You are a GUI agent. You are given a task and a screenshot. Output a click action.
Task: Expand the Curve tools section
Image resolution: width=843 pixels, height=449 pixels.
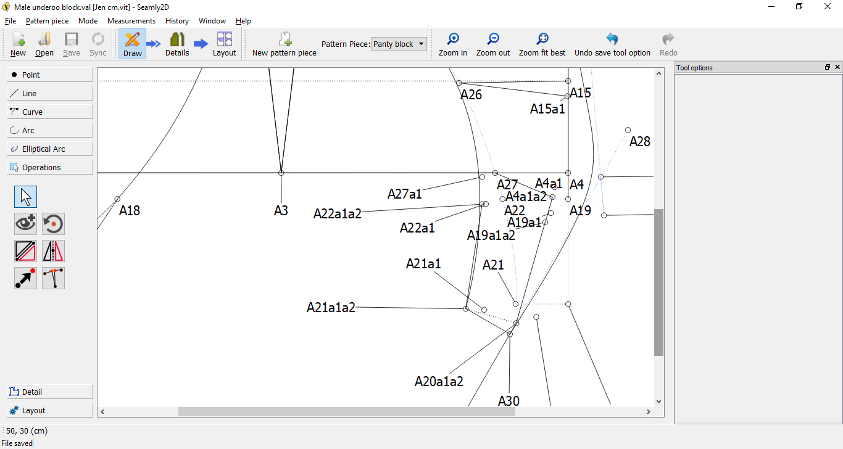[x=50, y=112]
